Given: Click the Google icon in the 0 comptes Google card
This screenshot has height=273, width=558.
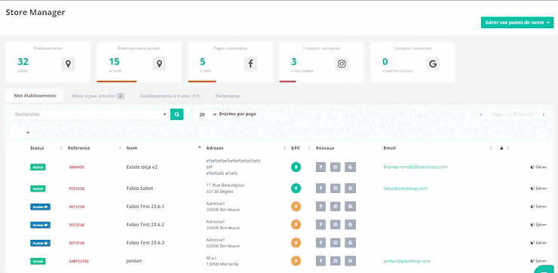Looking at the screenshot, I should 433,63.
